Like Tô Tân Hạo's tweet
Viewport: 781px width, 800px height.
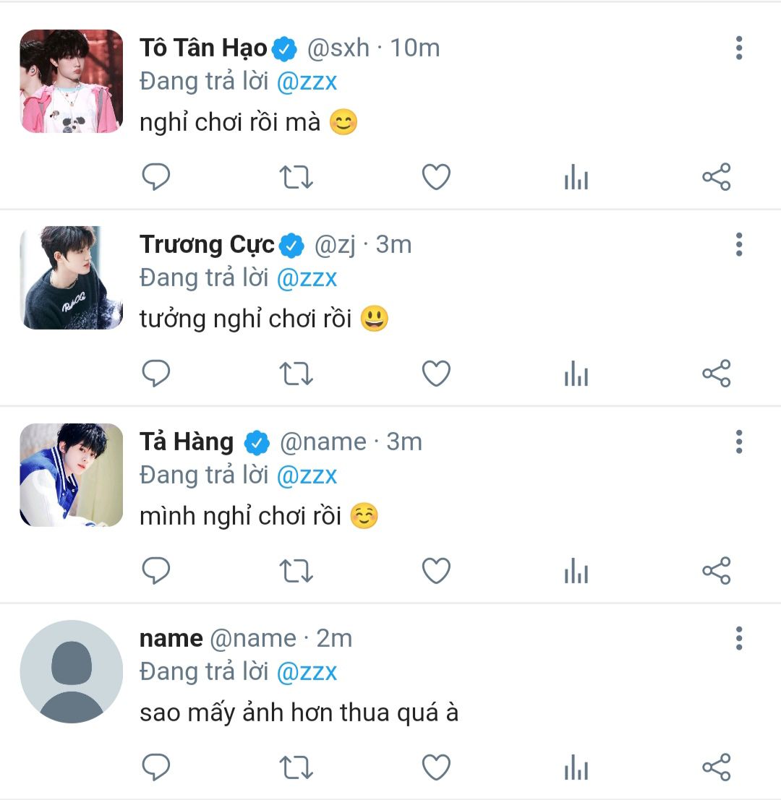click(436, 177)
